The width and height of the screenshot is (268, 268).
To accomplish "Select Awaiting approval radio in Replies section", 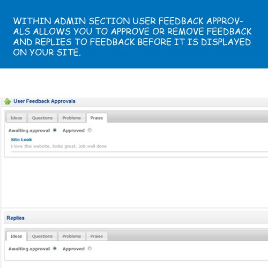I will pos(55,248).
